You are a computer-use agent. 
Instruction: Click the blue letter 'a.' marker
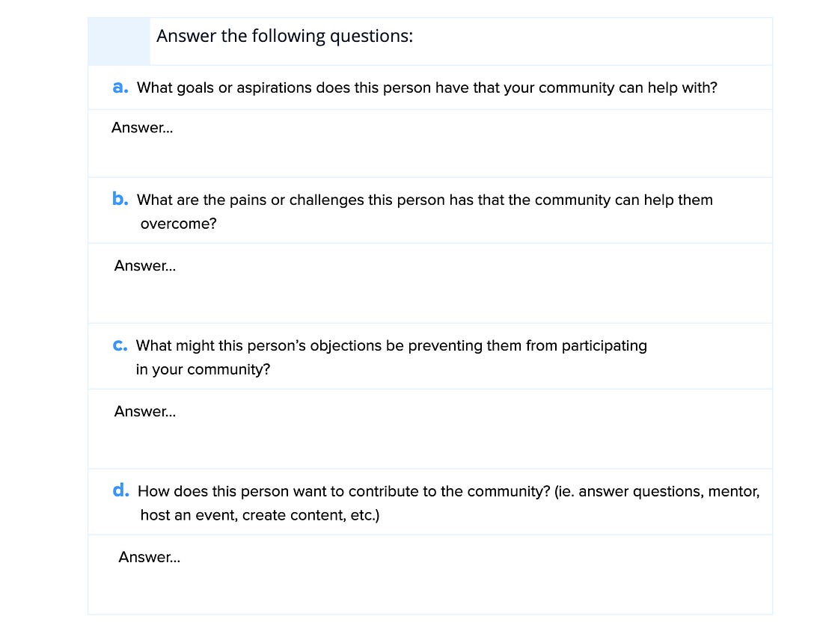tap(120, 87)
